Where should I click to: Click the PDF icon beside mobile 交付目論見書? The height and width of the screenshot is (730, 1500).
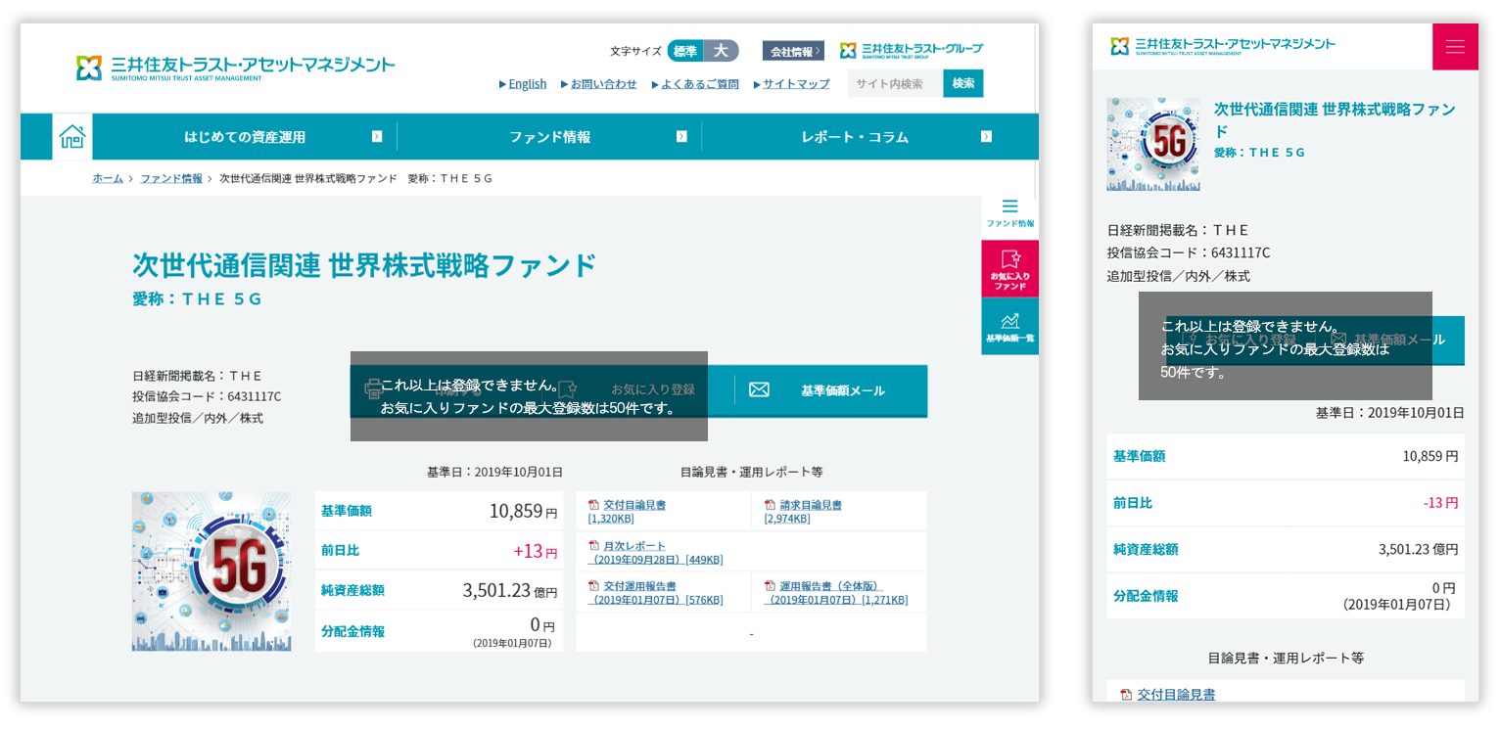(1126, 694)
